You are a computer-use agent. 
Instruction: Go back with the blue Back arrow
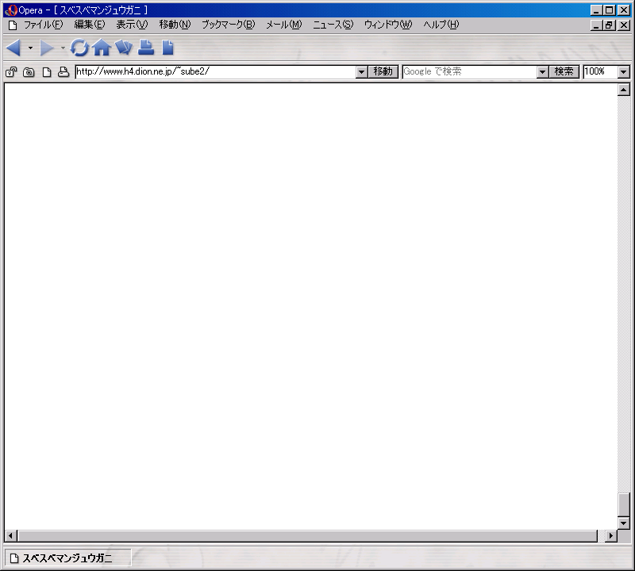coord(13,48)
